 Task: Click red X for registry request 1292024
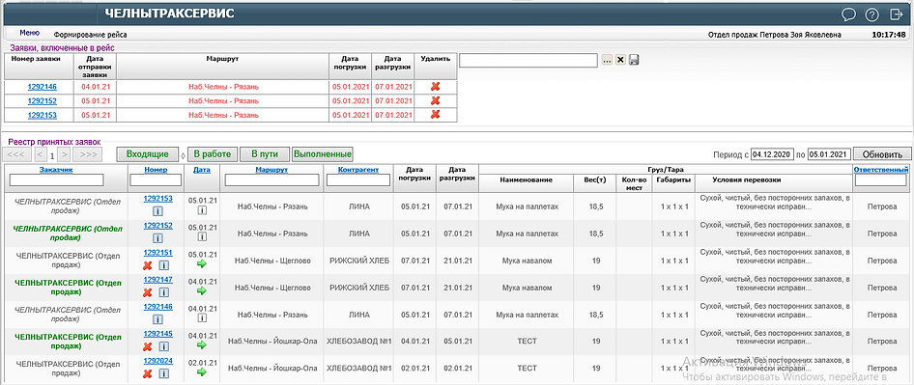tap(148, 373)
